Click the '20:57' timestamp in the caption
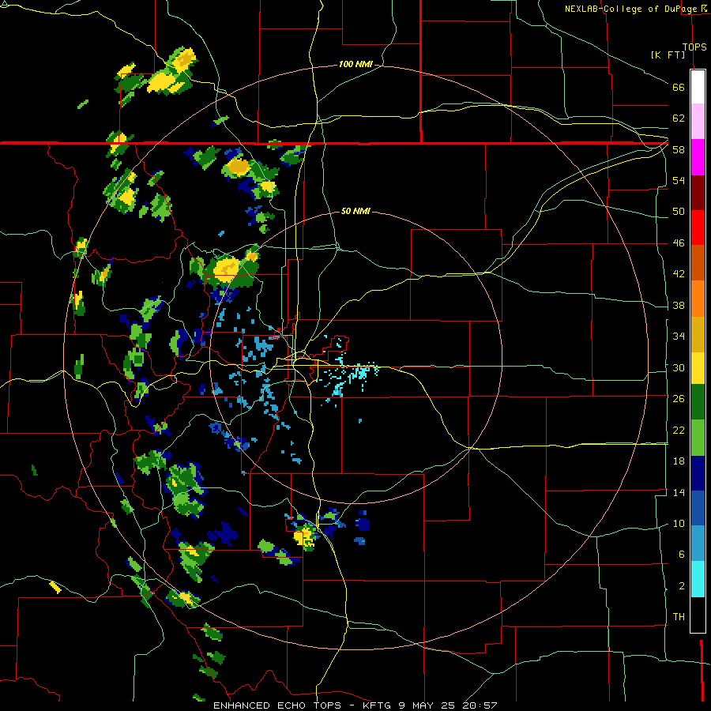Viewport: 711px width, 711px height. pos(480,705)
